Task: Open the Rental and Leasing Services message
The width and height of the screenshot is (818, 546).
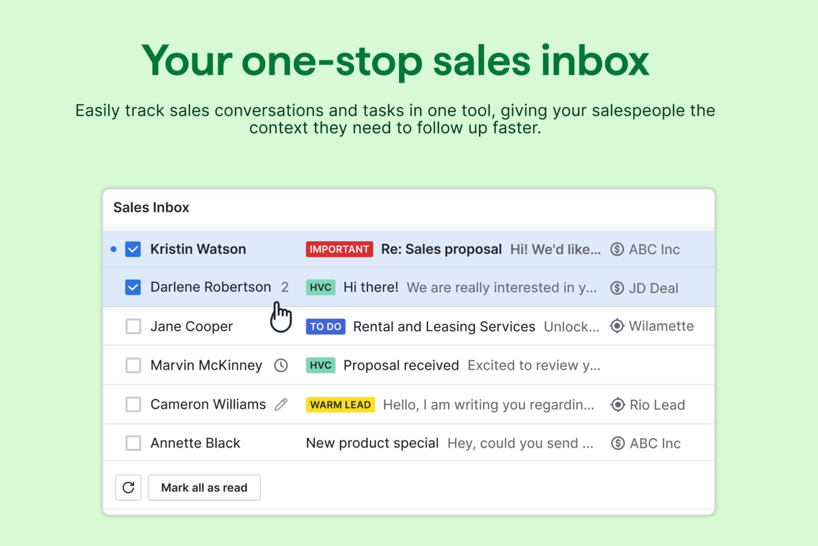Action: (x=444, y=326)
